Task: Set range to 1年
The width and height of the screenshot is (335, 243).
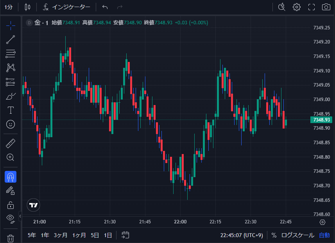Action: click(45, 235)
